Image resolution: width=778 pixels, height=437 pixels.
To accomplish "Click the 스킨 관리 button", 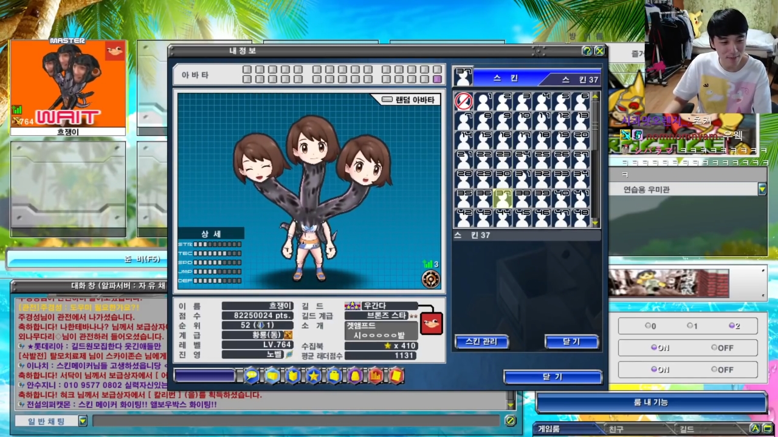I will click(x=481, y=342).
